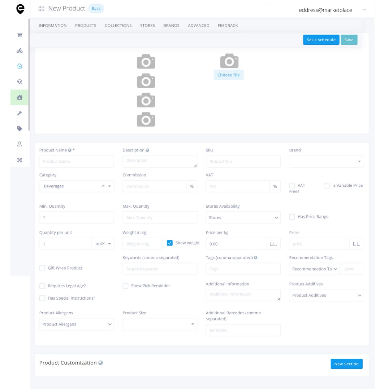Expand the Category dropdown arrow

click(109, 186)
